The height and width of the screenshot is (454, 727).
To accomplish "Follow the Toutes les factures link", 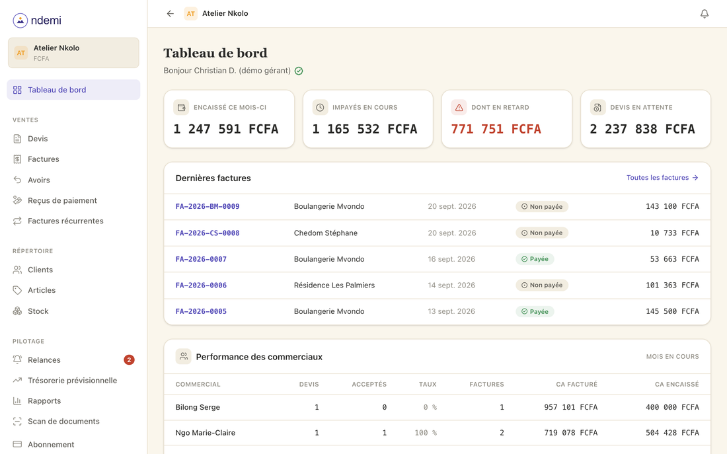I will coord(662,178).
